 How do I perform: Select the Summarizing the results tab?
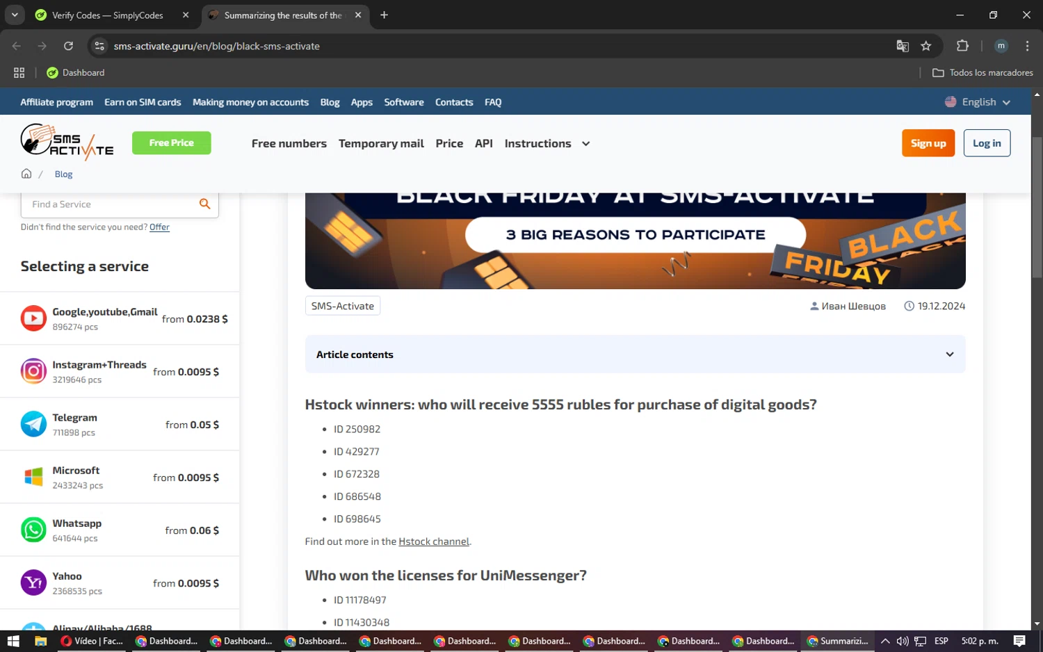point(285,15)
